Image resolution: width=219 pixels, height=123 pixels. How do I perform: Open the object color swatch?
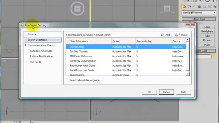point(213,56)
